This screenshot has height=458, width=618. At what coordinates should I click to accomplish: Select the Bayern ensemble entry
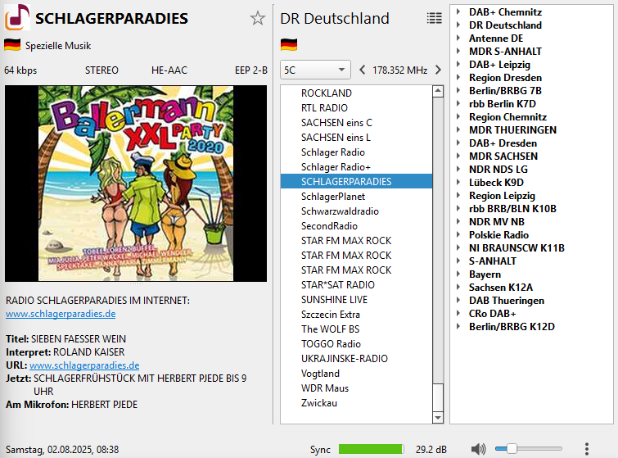485,274
